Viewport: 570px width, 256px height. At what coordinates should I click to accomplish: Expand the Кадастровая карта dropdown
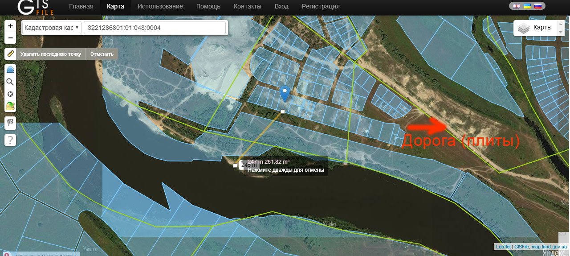point(52,28)
